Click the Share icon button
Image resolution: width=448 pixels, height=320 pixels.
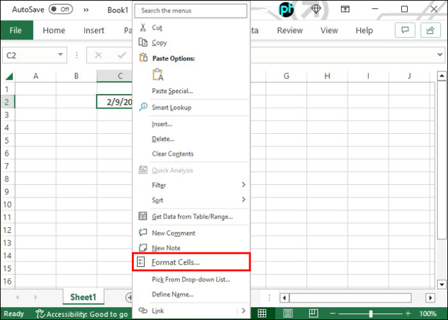[x=429, y=31]
